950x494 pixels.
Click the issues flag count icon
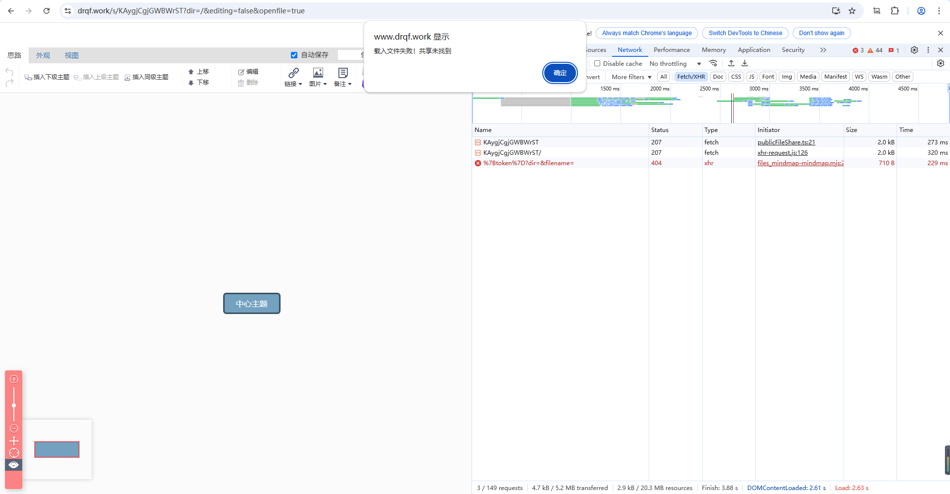(x=894, y=50)
